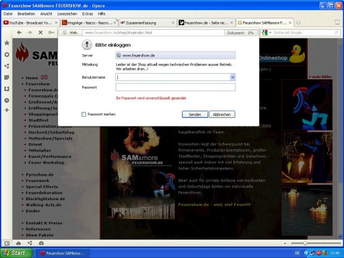
Task: Click the mehr Bilder link
Action: (x=320, y=77)
